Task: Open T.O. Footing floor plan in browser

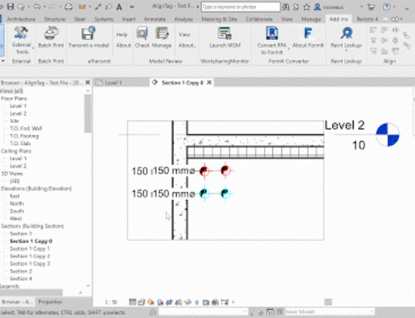Action: [24, 136]
